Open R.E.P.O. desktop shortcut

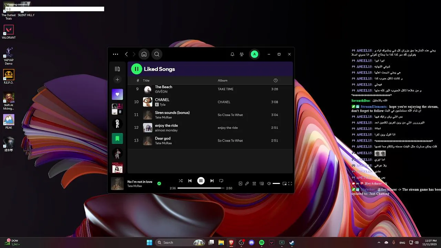tap(9, 76)
